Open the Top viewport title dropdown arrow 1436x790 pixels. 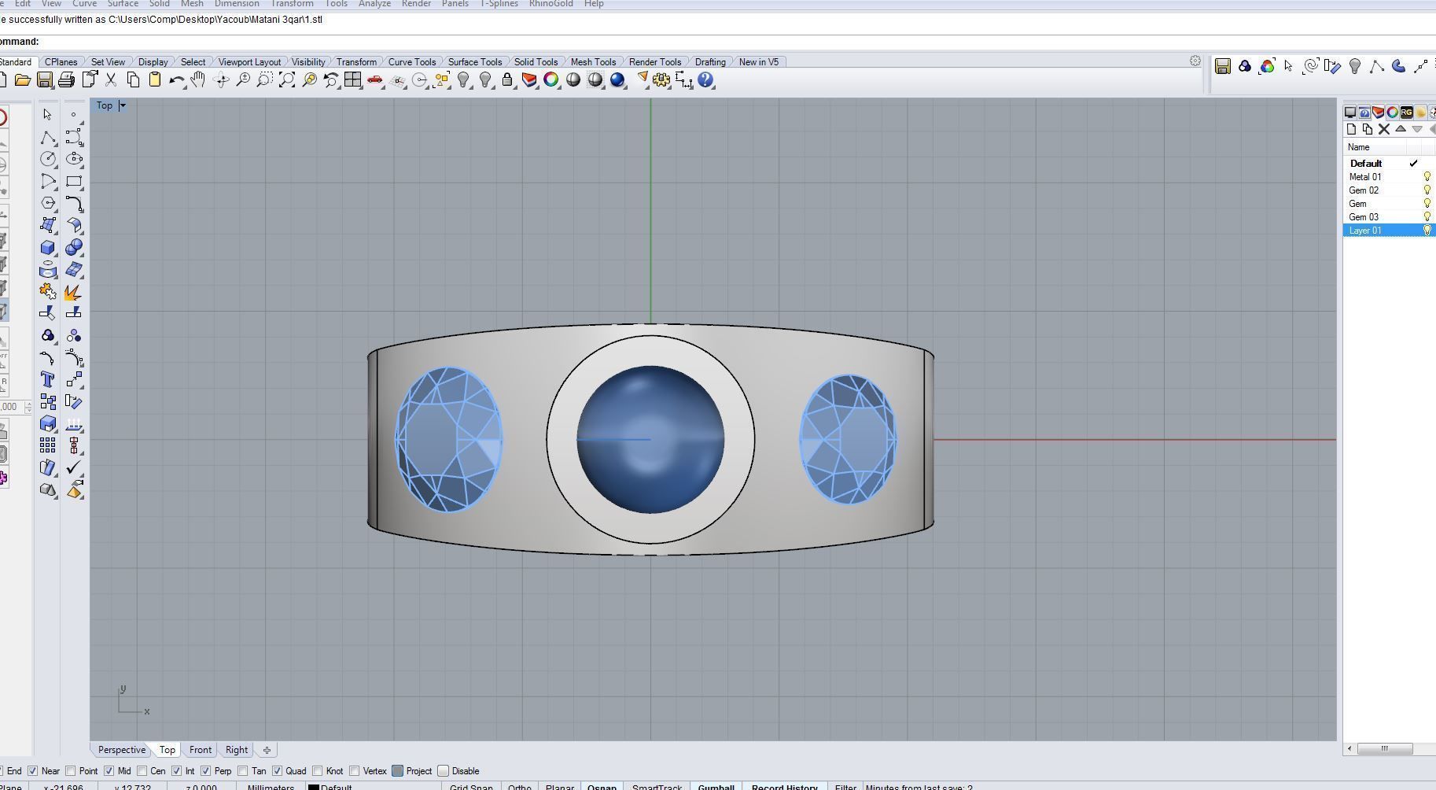coord(123,105)
